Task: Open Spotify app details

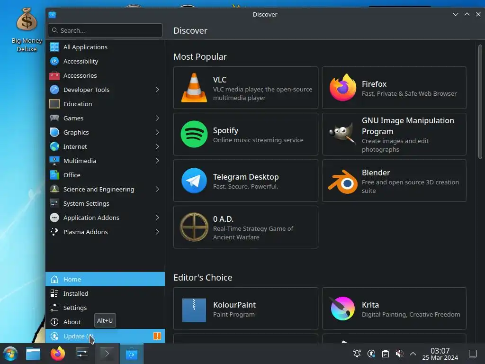Action: [x=246, y=134]
